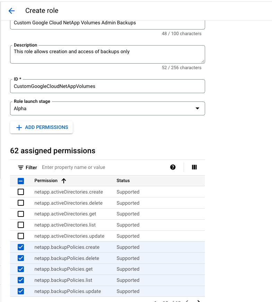
Task: Uncheck netapp.backupPolicies.delete permission
Action: click(x=21, y=258)
